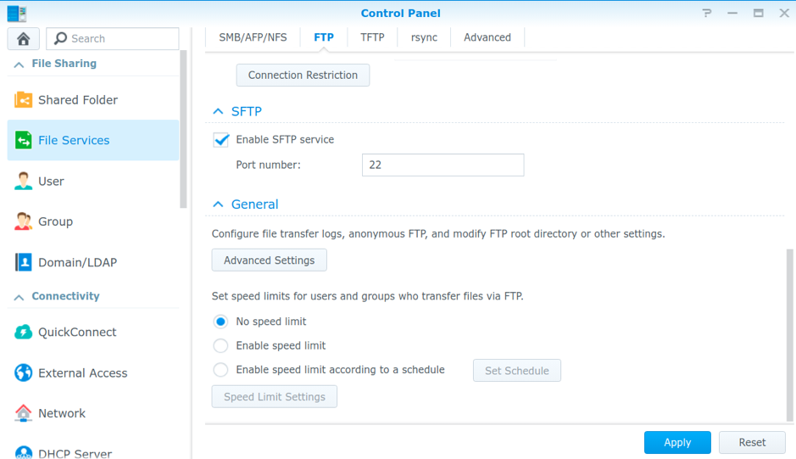Viewport: 796px width, 459px height.
Task: Click the Domain/LDAP book icon
Action: pyautogui.click(x=23, y=263)
